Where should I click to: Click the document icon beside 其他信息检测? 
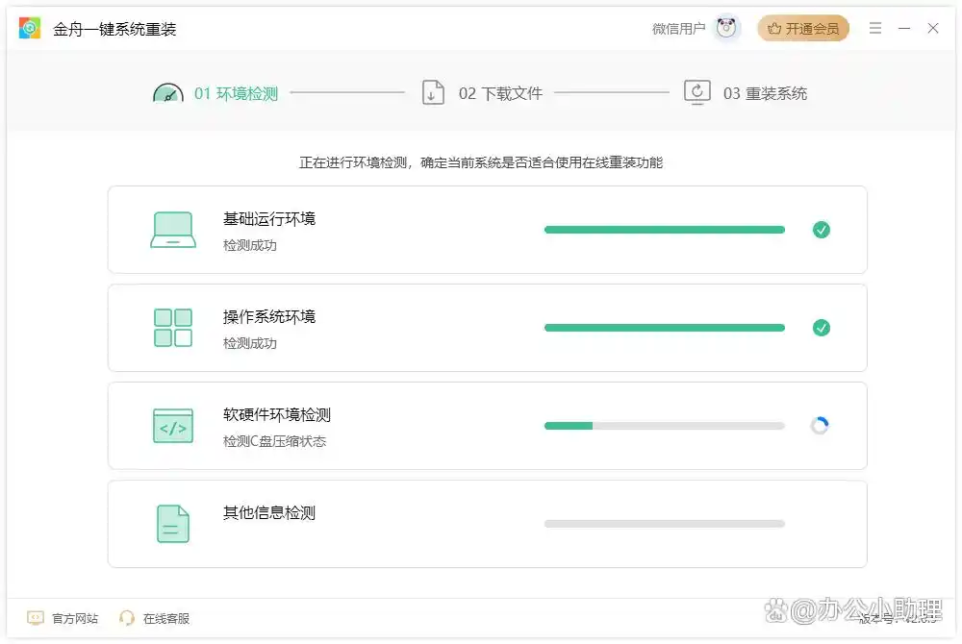172,524
